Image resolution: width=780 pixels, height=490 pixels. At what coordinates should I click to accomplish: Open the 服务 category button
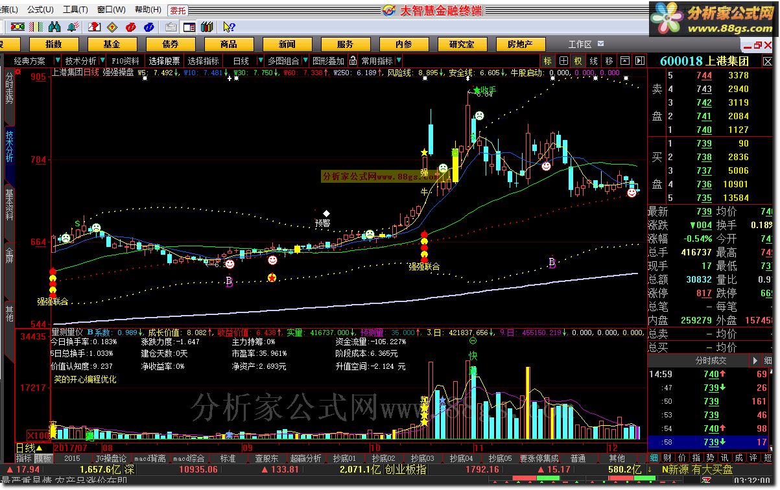click(346, 44)
